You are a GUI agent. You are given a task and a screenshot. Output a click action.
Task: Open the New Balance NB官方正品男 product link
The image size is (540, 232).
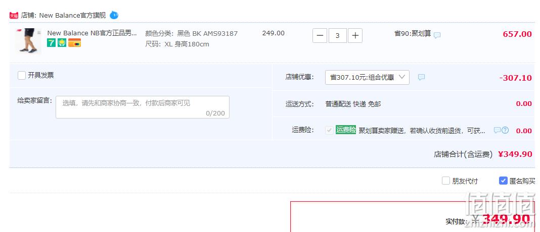pos(92,33)
